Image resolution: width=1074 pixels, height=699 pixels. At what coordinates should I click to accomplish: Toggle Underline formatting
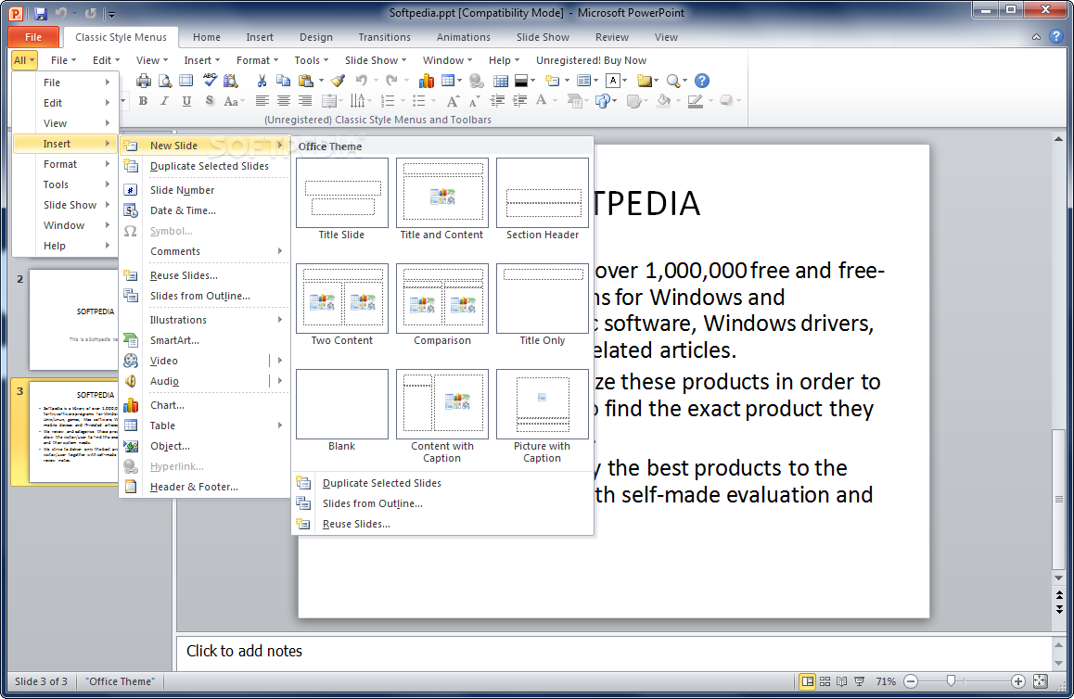[186, 101]
